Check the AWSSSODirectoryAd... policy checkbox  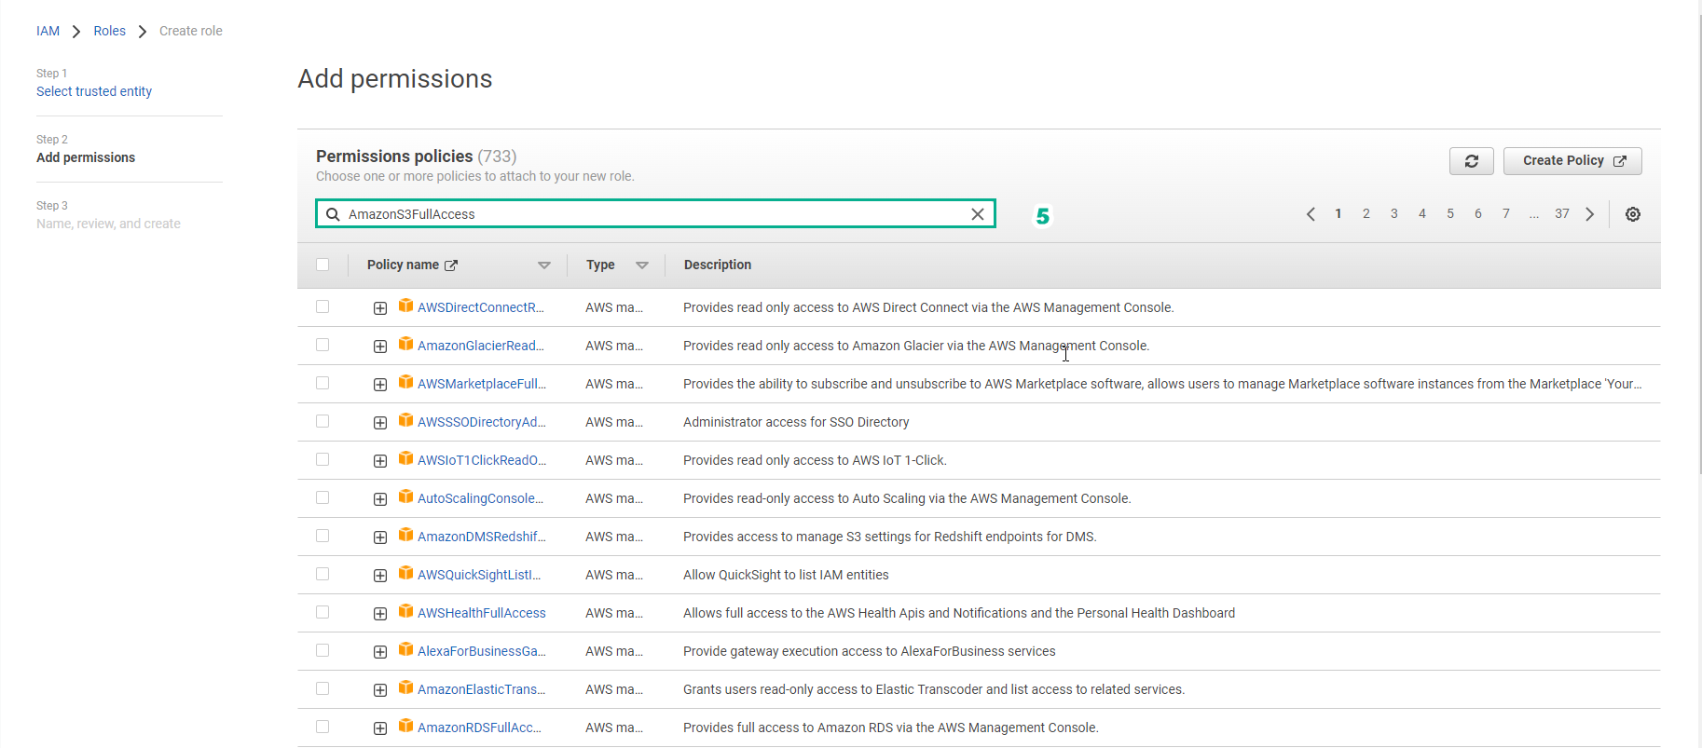pos(323,421)
